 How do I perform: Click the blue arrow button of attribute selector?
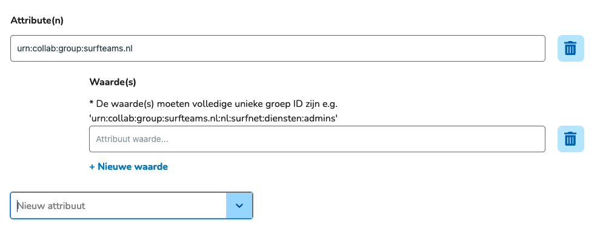click(239, 205)
